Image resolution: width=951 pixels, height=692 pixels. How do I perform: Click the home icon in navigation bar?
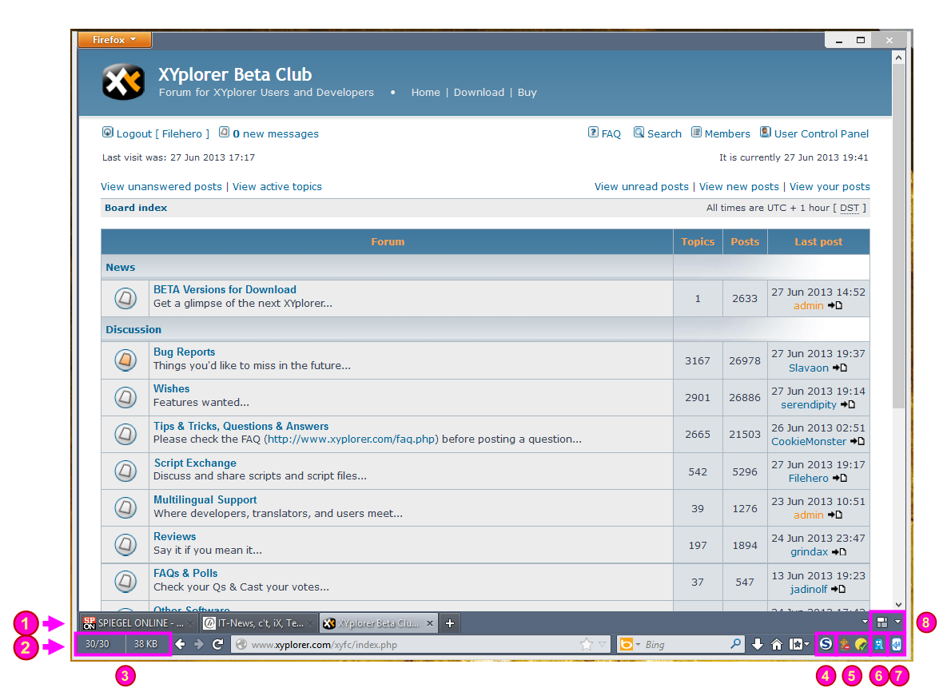pos(776,644)
